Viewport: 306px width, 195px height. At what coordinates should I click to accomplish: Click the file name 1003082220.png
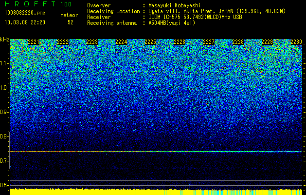point(25,13)
